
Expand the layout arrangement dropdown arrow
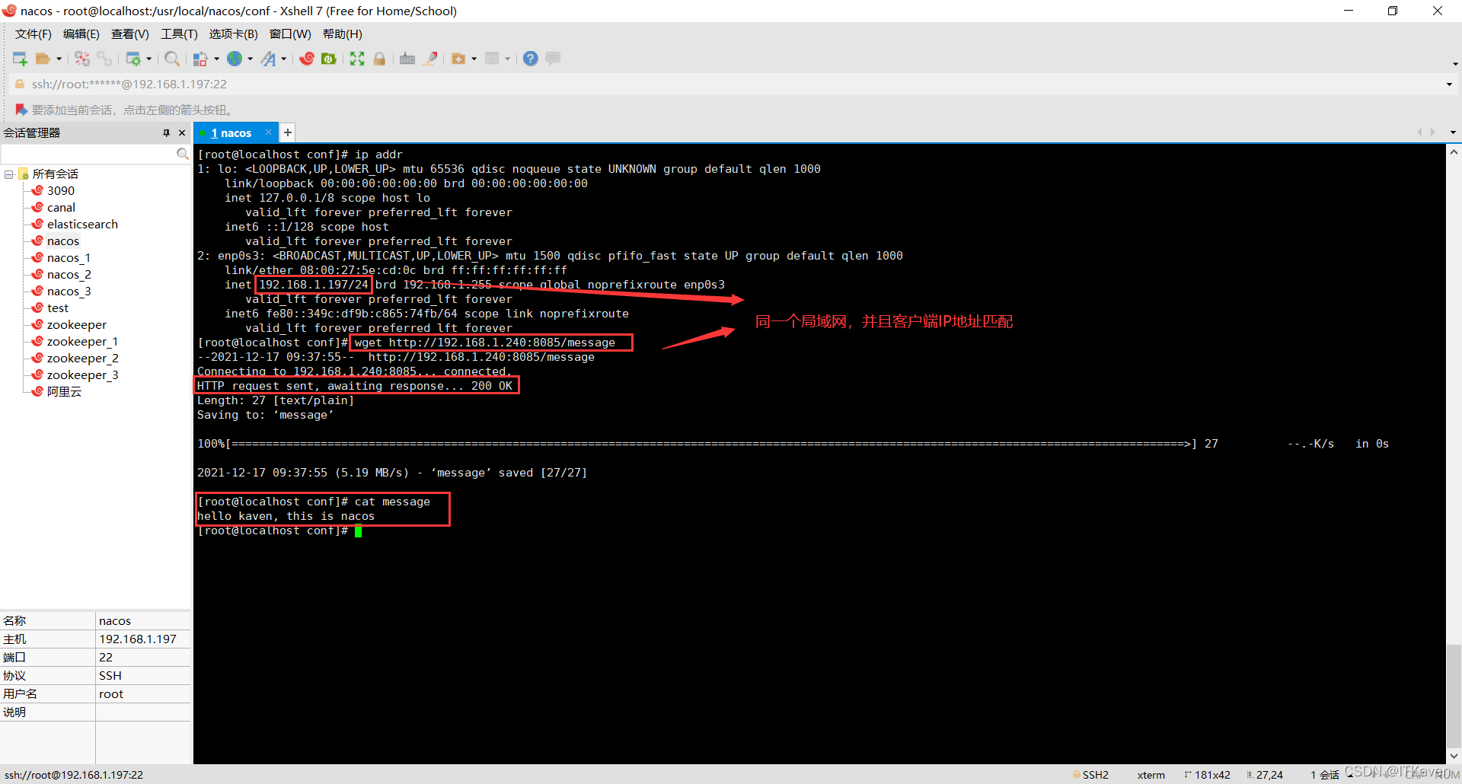507,59
